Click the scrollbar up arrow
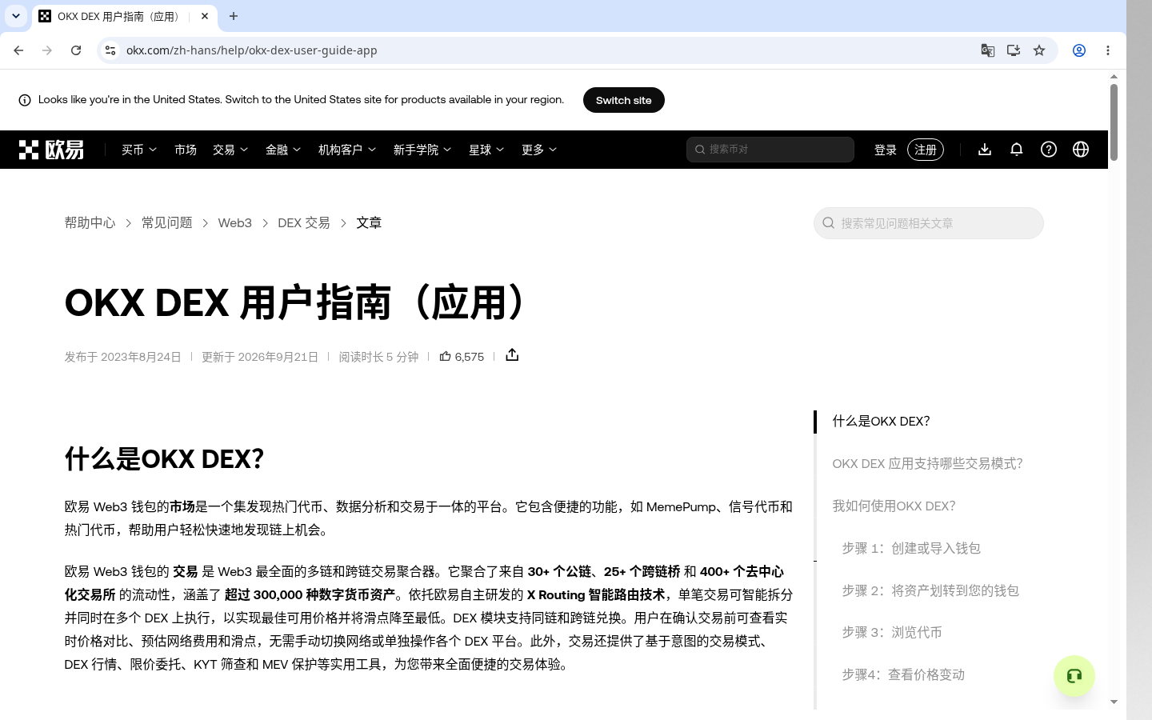The height and width of the screenshot is (720, 1152). (x=1114, y=77)
